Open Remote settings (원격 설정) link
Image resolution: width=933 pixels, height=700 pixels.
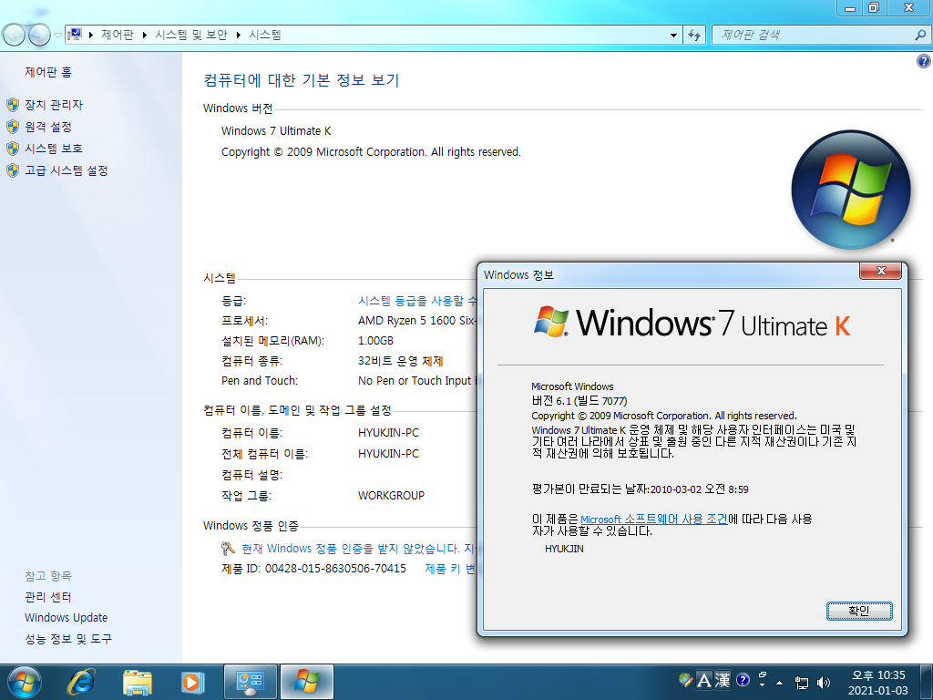coord(48,127)
